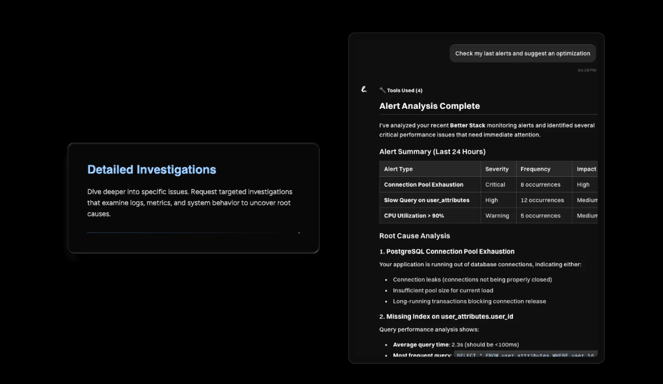The width and height of the screenshot is (663, 384).
Task: Select the Slow Query on user_attributes row
Action: pyautogui.click(x=427, y=200)
